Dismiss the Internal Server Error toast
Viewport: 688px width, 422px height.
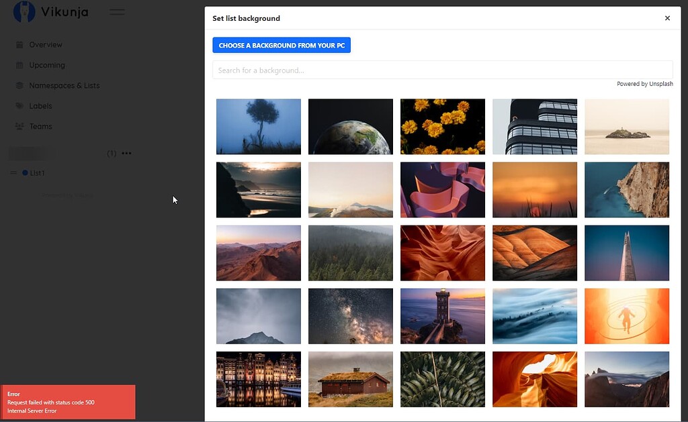[x=67, y=401]
